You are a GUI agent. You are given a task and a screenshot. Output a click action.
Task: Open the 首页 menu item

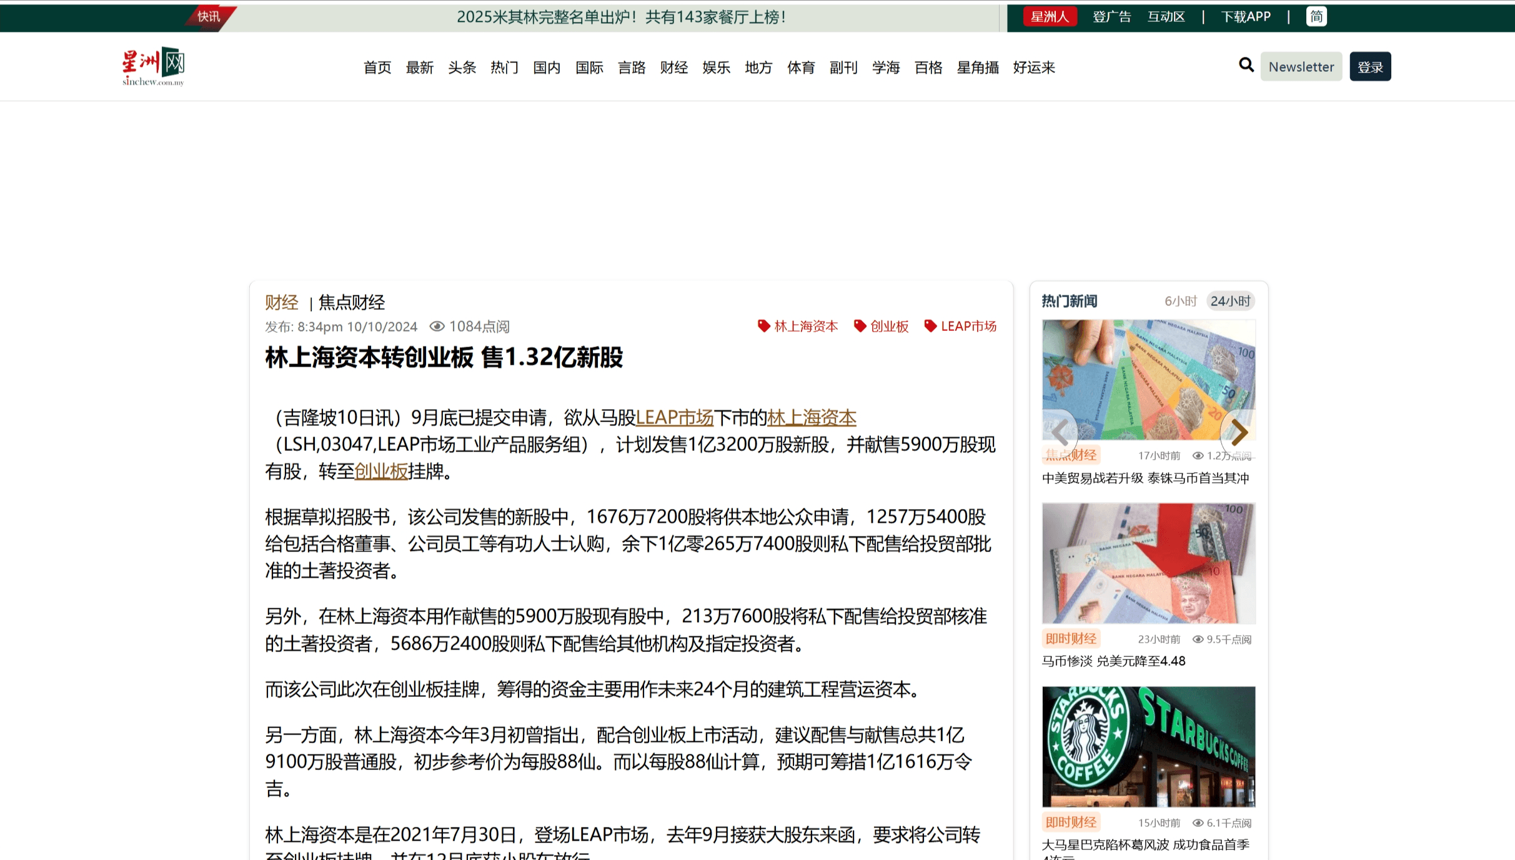(x=377, y=67)
